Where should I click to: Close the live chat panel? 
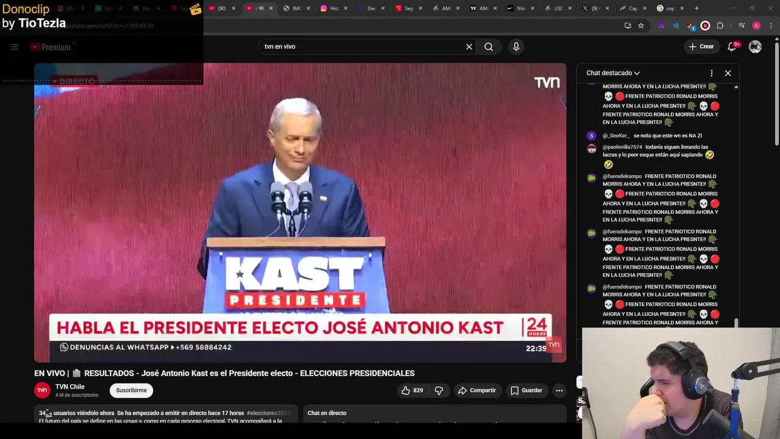728,73
